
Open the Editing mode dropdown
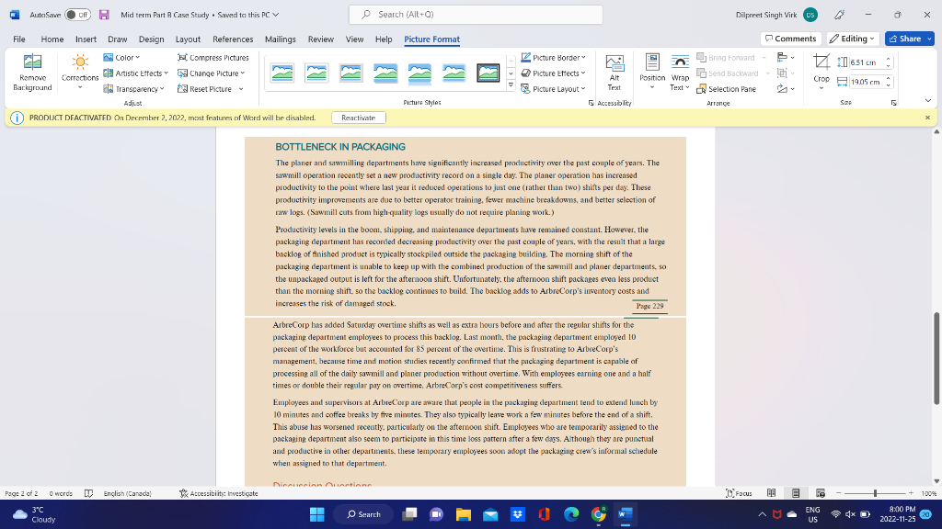(x=853, y=39)
